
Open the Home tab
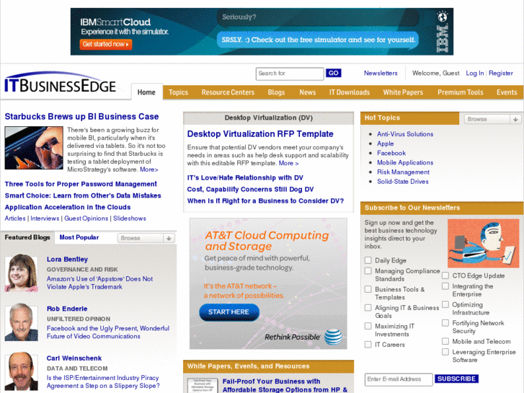[x=146, y=92]
